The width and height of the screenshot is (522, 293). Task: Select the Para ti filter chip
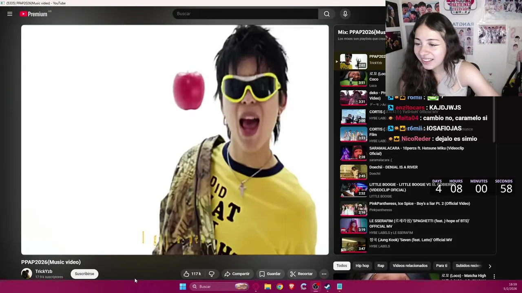point(442,266)
